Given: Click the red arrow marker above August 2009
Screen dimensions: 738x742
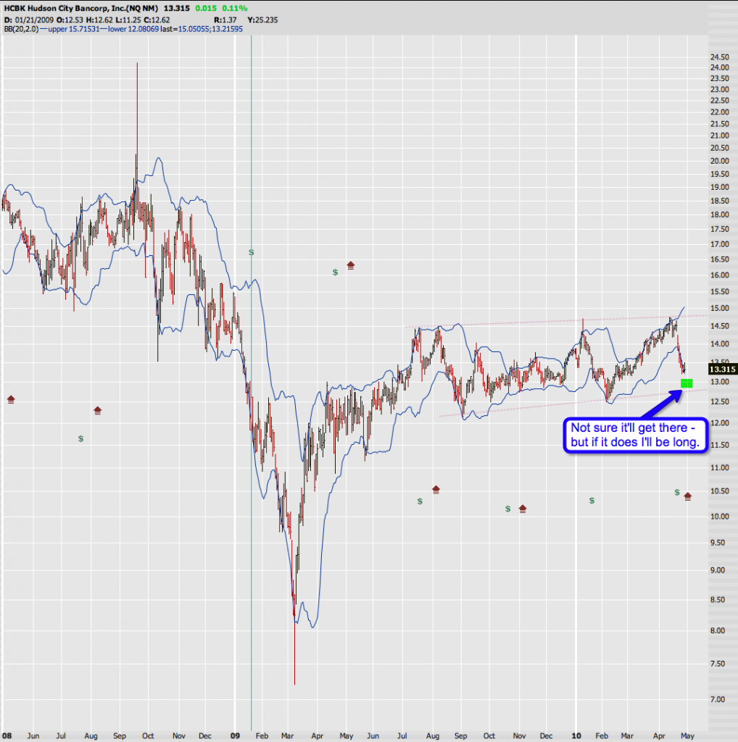Looking at the screenshot, I should point(436,490).
